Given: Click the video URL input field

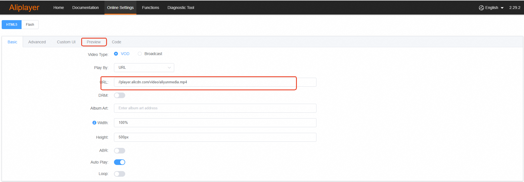Looking at the screenshot, I should click(215, 82).
